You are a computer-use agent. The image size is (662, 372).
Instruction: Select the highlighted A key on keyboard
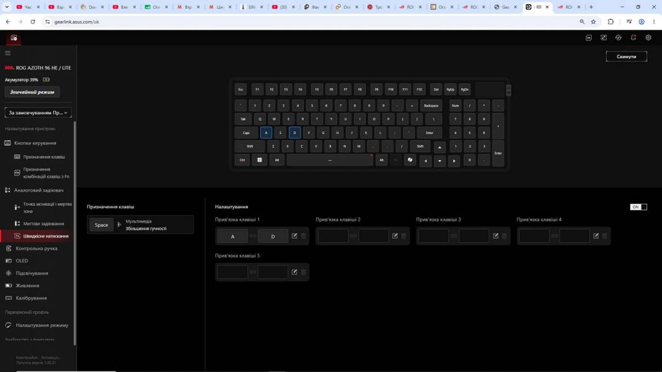pyautogui.click(x=266, y=133)
